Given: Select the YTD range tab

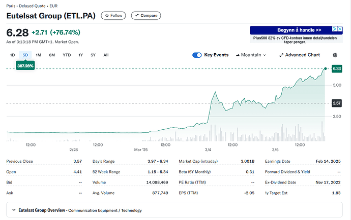Looking at the screenshot, I should 67,55.
